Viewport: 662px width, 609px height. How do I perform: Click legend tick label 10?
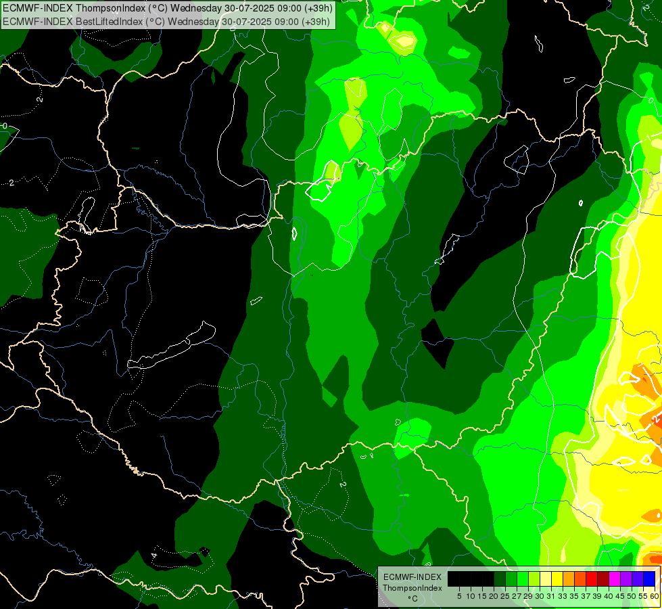click(471, 596)
